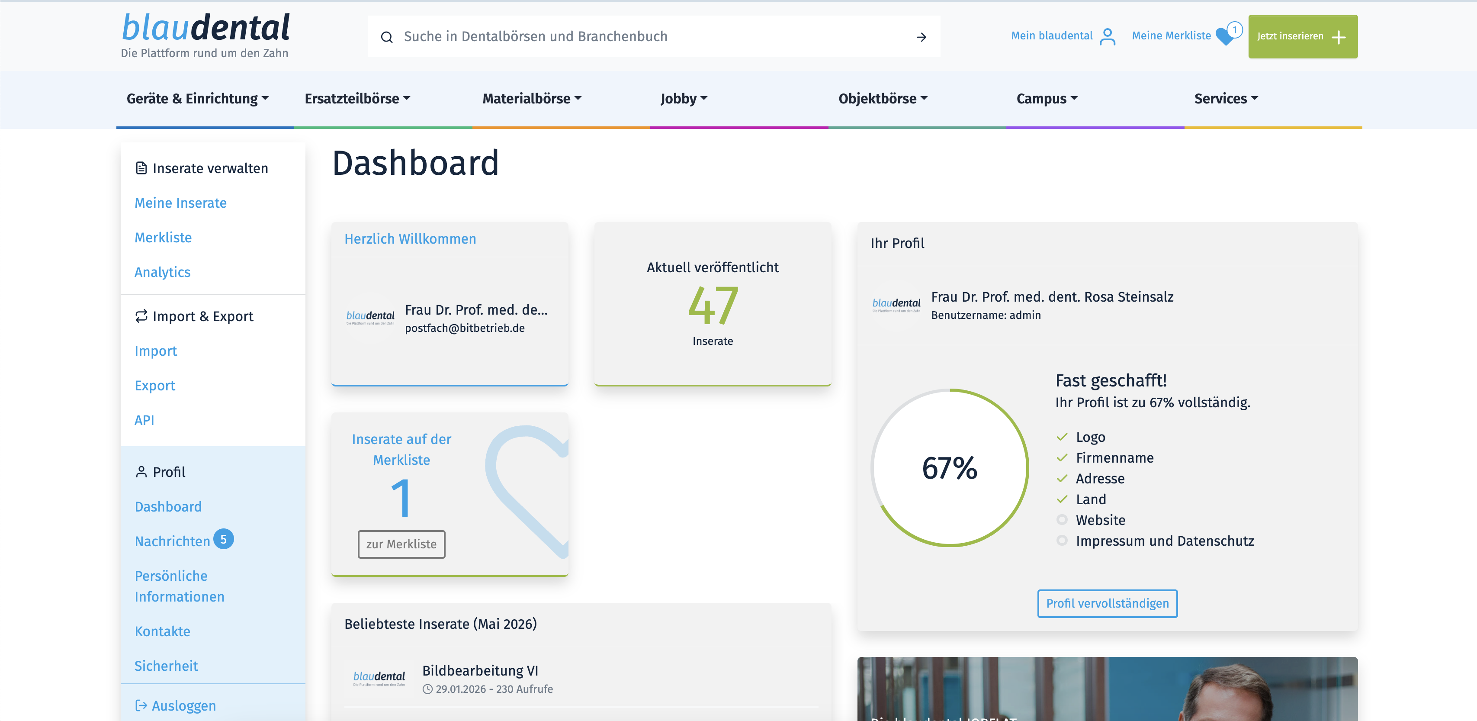Click the blaudental logo beside Bildbearbeitung VI
Image resolution: width=1477 pixels, height=721 pixels.
coord(379,678)
